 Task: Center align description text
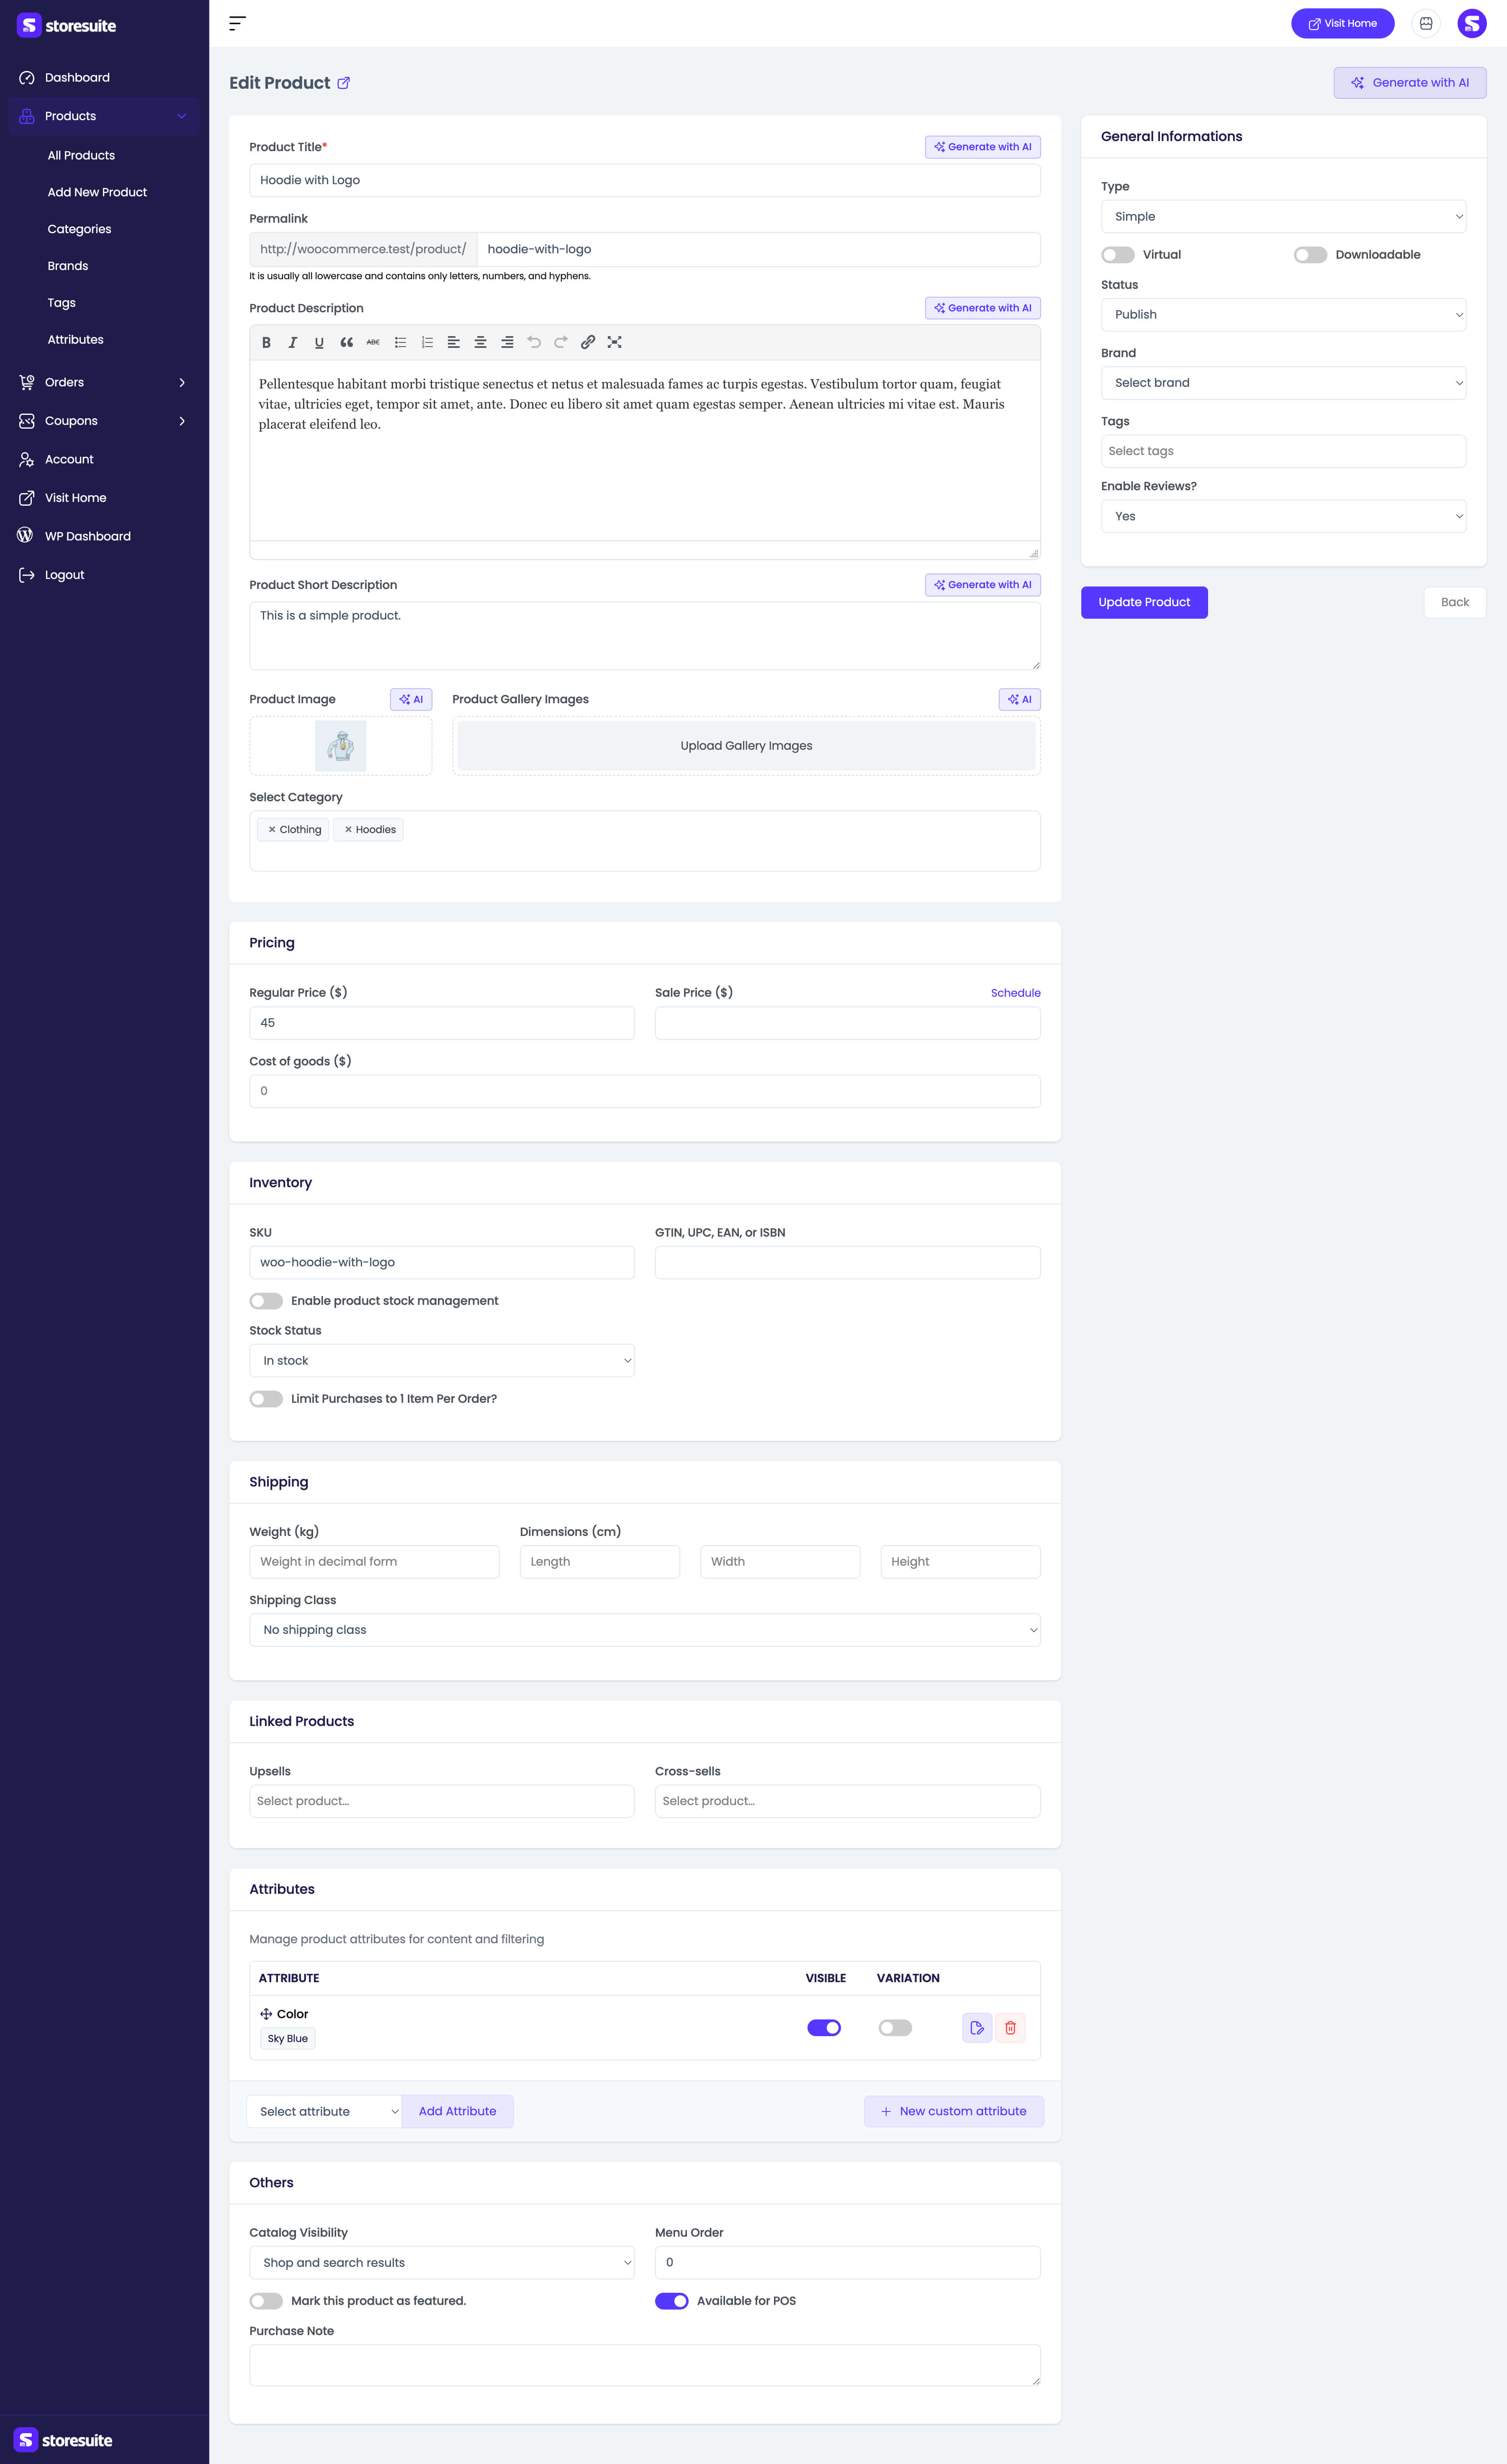(x=480, y=342)
